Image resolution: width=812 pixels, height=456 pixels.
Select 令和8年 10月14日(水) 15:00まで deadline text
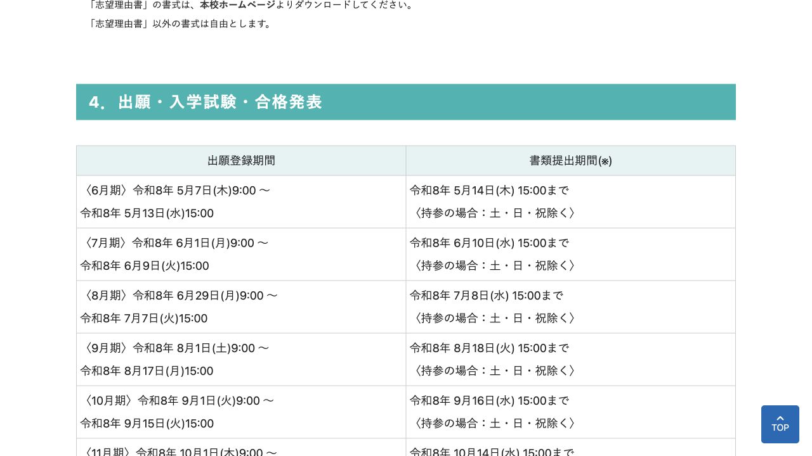point(492,452)
